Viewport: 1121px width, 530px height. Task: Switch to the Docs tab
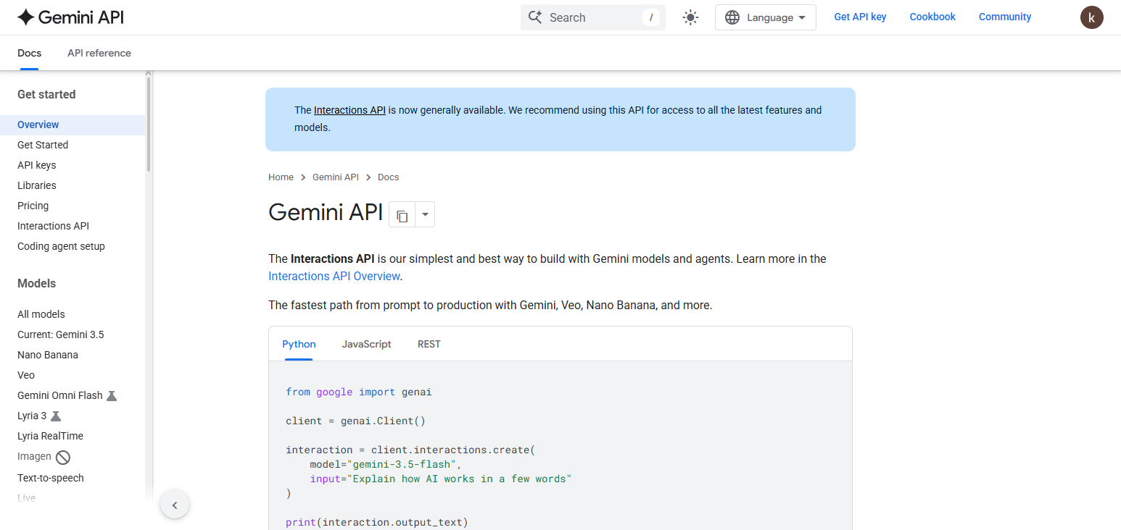pos(29,53)
